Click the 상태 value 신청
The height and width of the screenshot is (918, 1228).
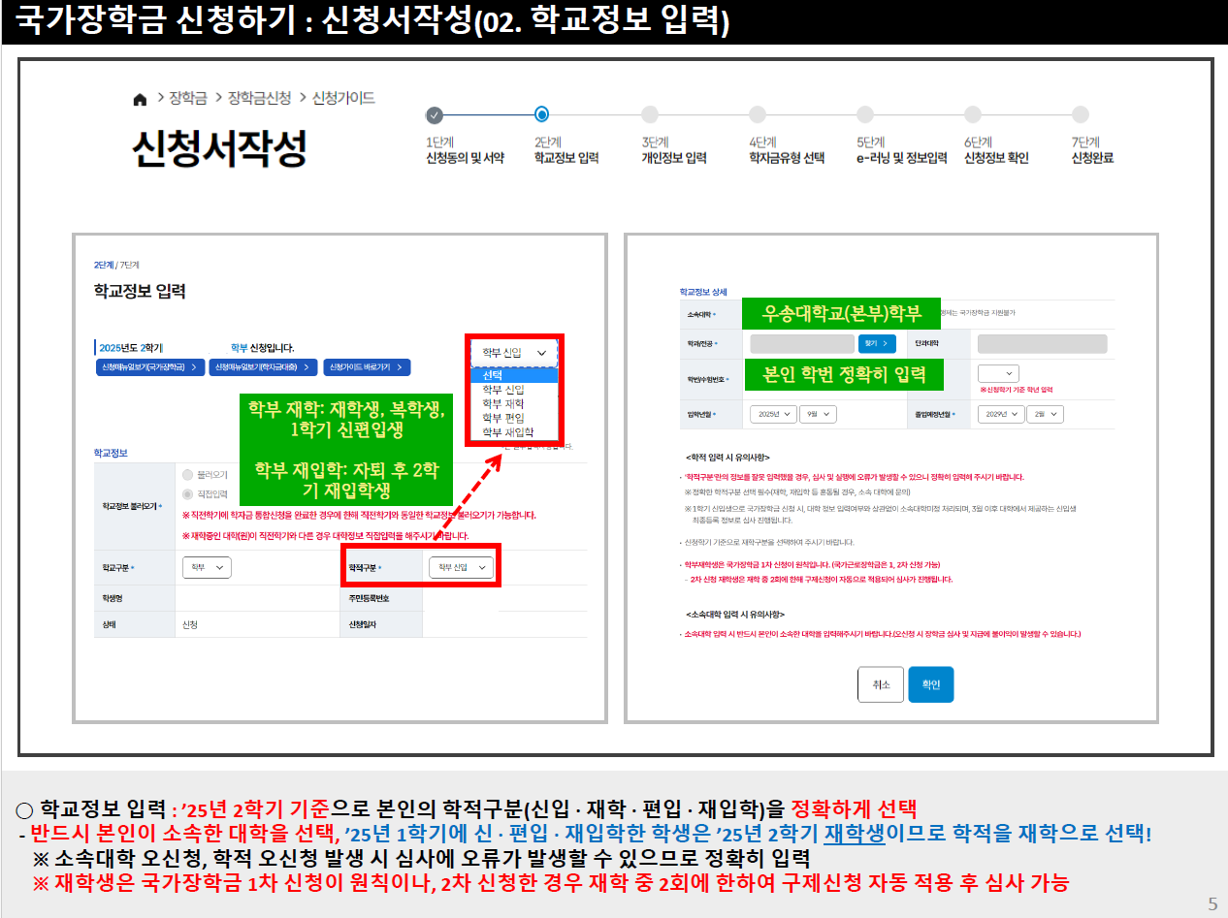pos(190,625)
